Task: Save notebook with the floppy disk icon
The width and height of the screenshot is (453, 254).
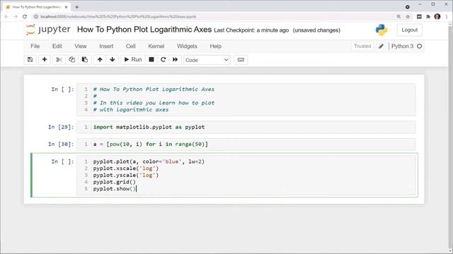Action: (30, 59)
